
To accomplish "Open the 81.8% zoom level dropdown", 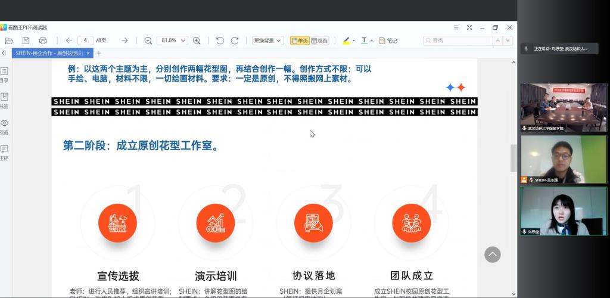I will click(x=172, y=41).
